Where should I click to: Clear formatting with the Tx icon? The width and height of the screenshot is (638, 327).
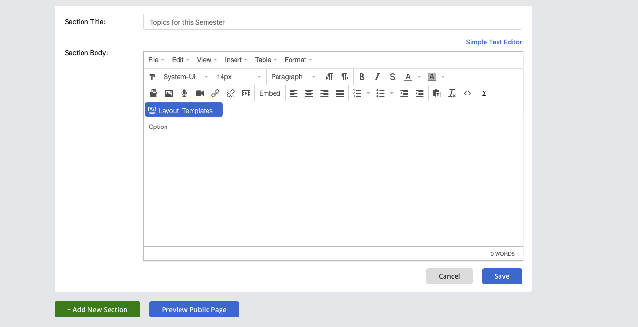452,93
